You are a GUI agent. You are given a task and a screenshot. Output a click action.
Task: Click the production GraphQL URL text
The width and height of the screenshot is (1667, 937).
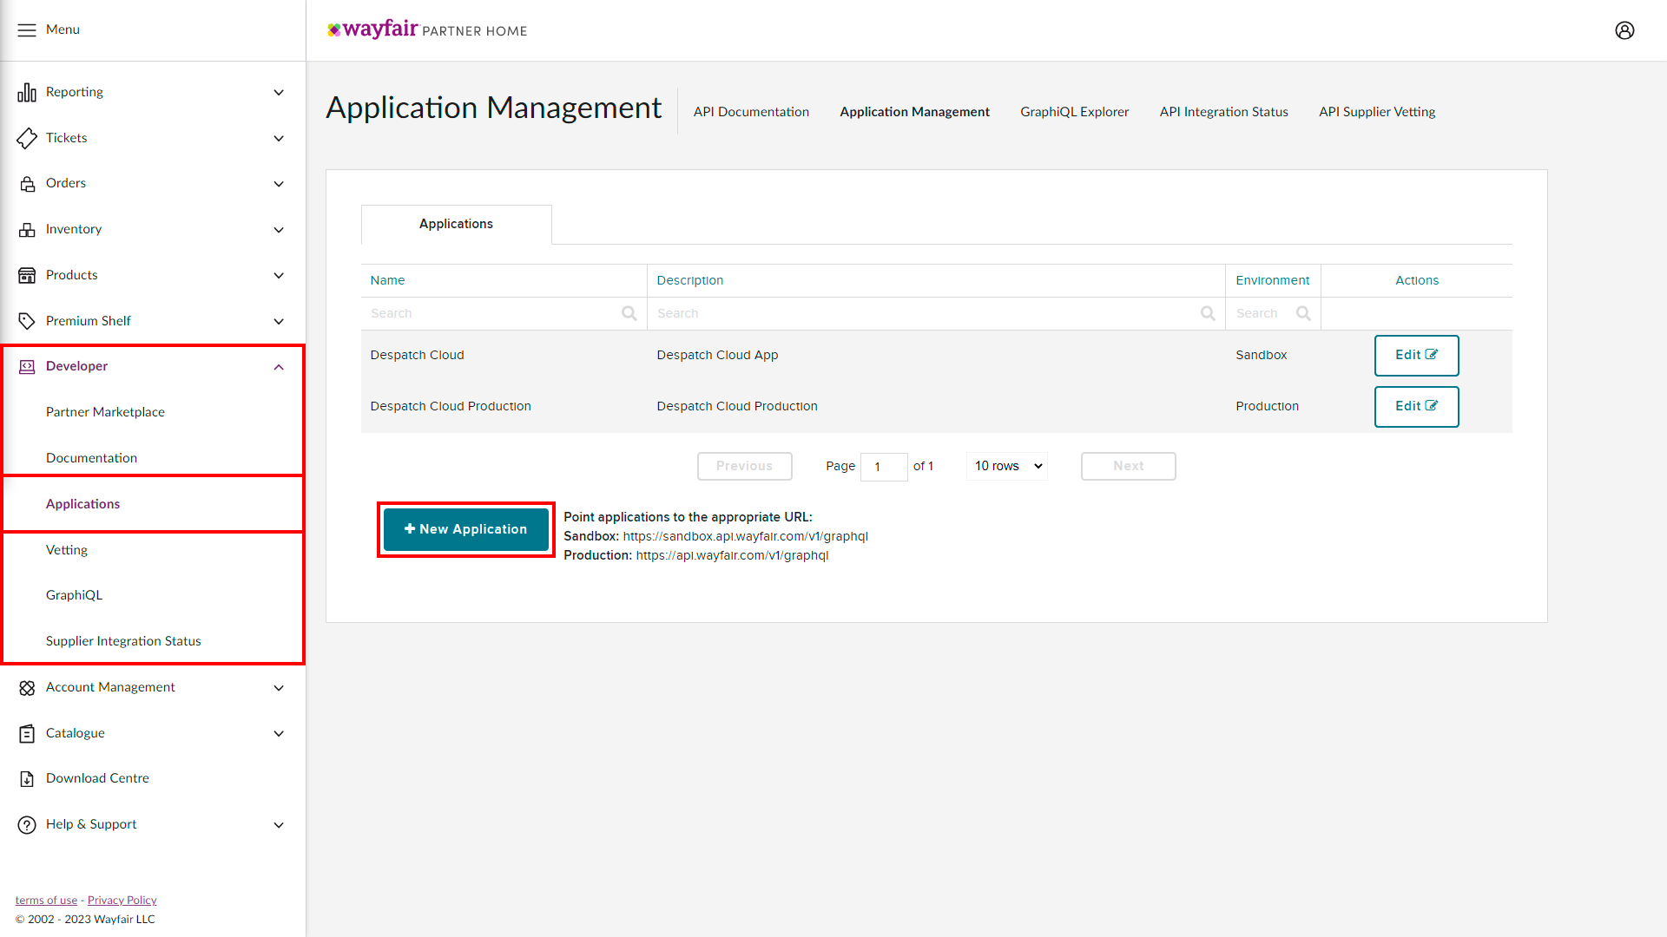(x=732, y=555)
